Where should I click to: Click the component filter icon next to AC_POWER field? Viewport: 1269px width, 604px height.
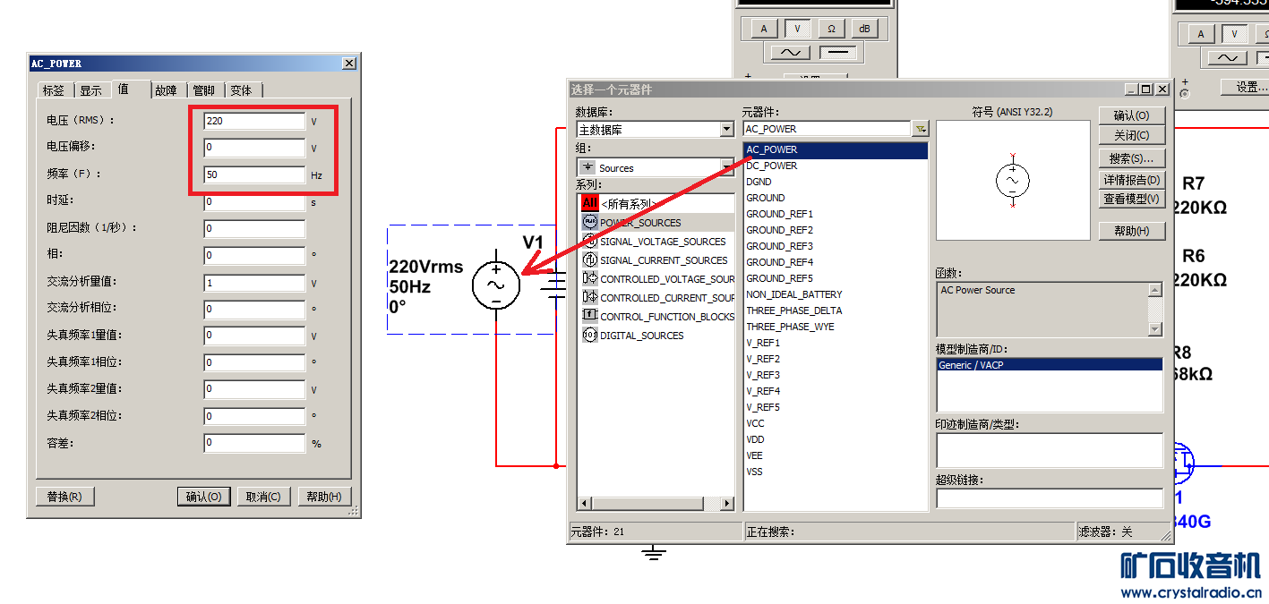pyautogui.click(x=920, y=129)
